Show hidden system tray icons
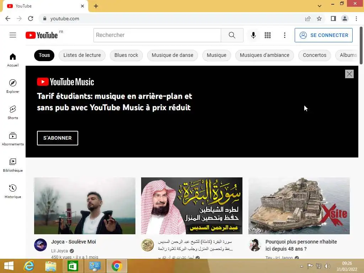 (x=301, y=266)
